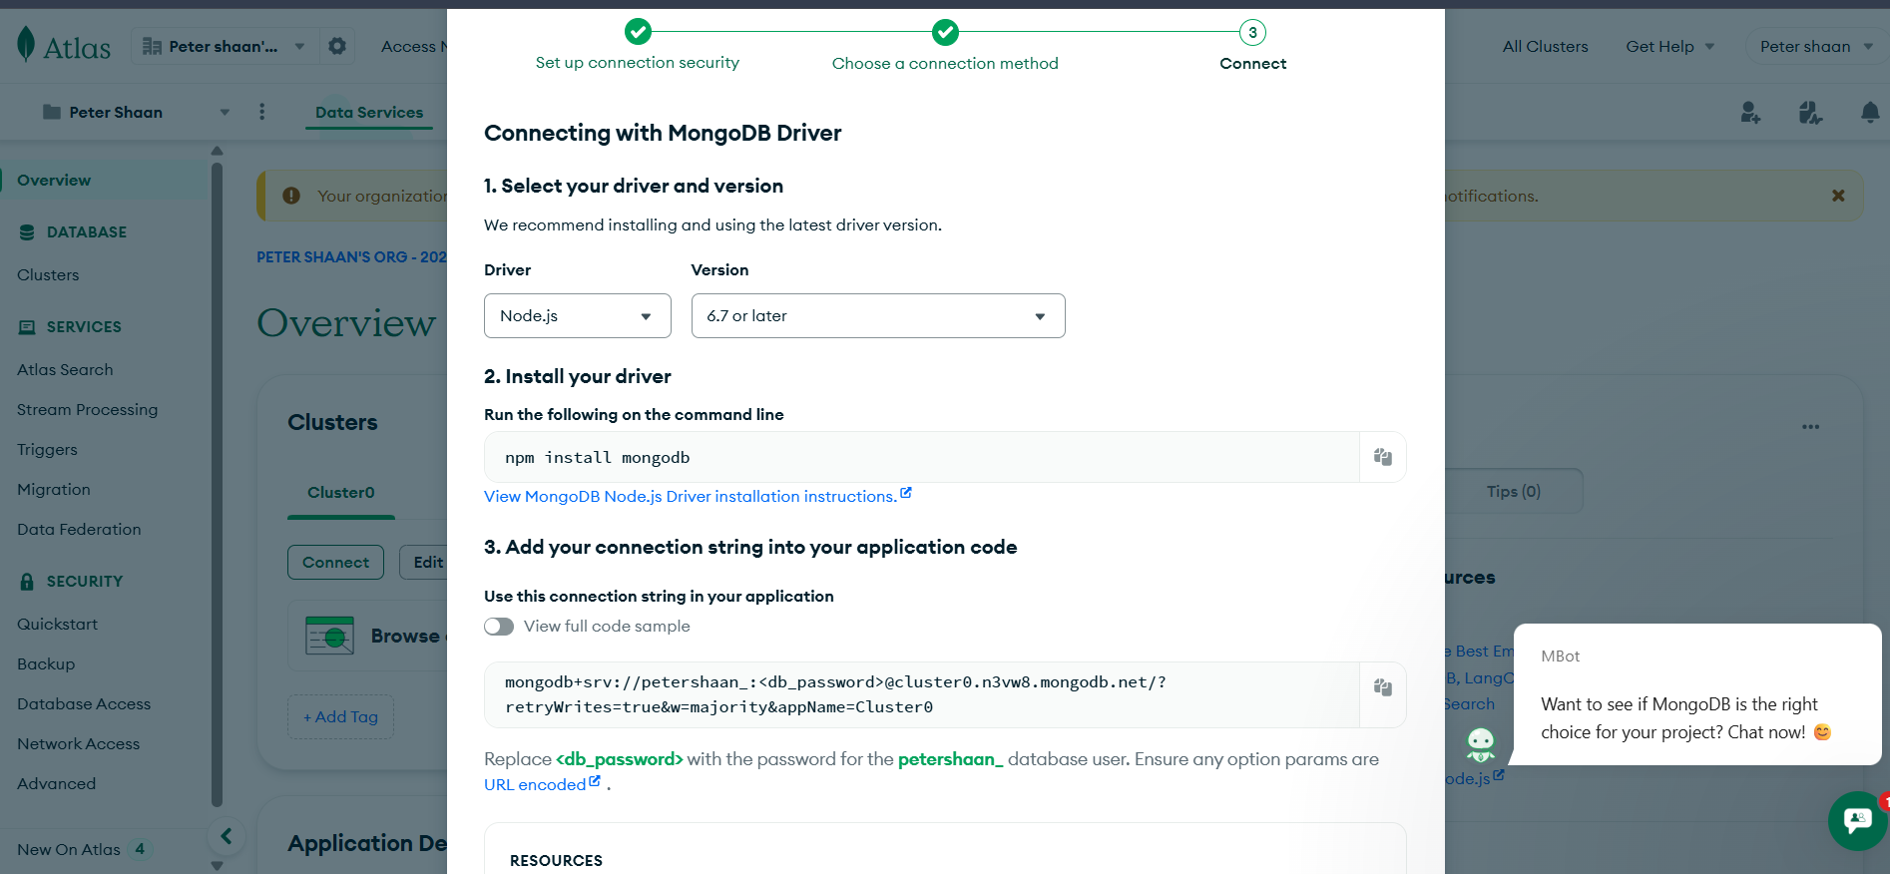Click the Database section icon

tap(27, 232)
